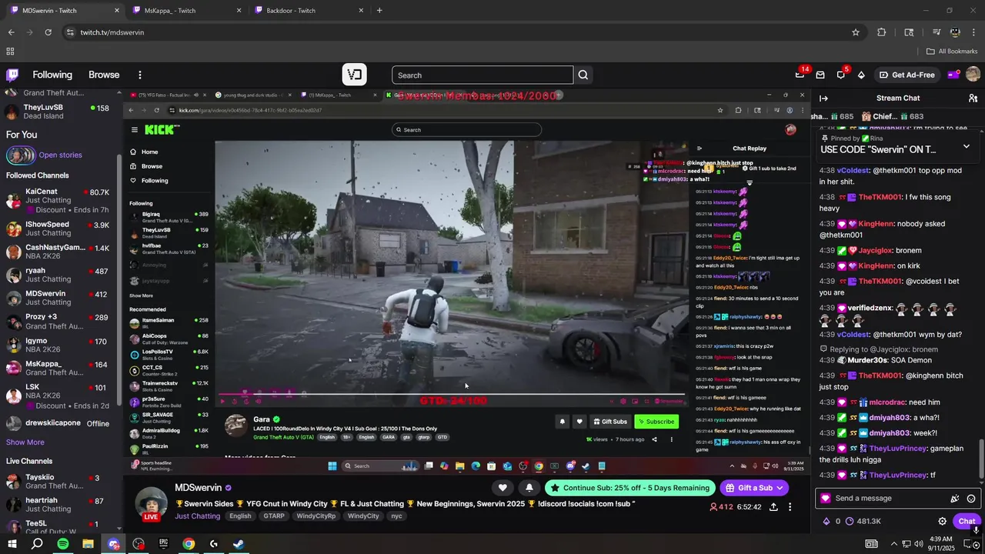985x554 pixels.
Task: Open Whispers icon with 5 badge
Action: click(x=840, y=75)
